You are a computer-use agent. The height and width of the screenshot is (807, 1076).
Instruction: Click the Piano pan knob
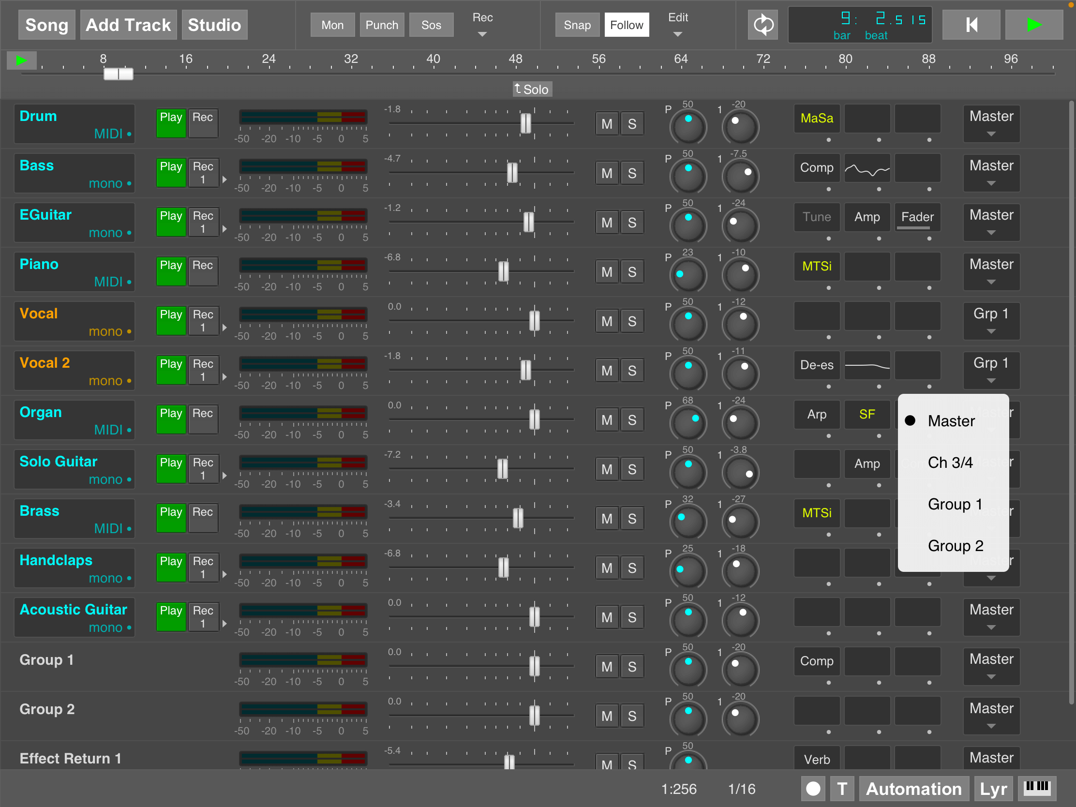point(688,274)
